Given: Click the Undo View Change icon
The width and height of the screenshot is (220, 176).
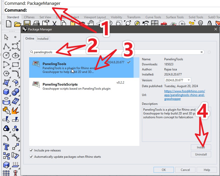Looking at the screenshot, I should 146,23.
